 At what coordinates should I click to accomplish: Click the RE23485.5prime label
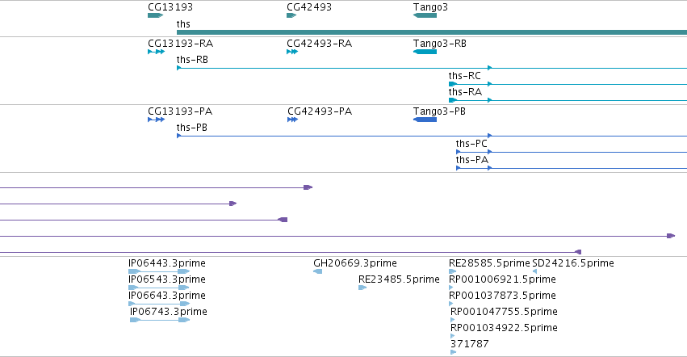[x=399, y=279]
